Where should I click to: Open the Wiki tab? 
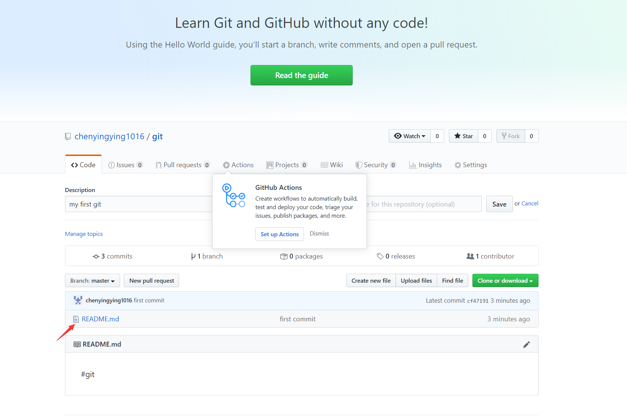332,165
